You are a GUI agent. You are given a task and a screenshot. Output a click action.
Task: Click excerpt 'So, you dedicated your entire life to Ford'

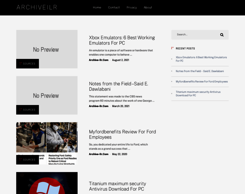pyautogui.click(x=118, y=146)
